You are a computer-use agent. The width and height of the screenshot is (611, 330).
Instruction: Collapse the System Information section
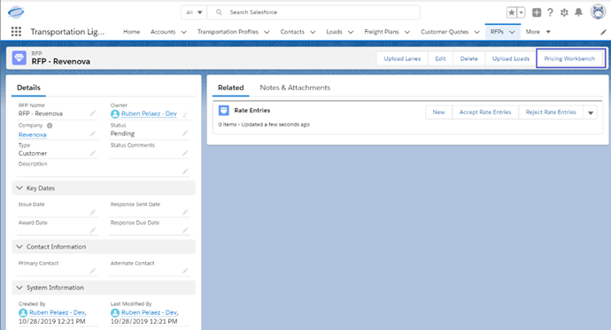point(19,288)
